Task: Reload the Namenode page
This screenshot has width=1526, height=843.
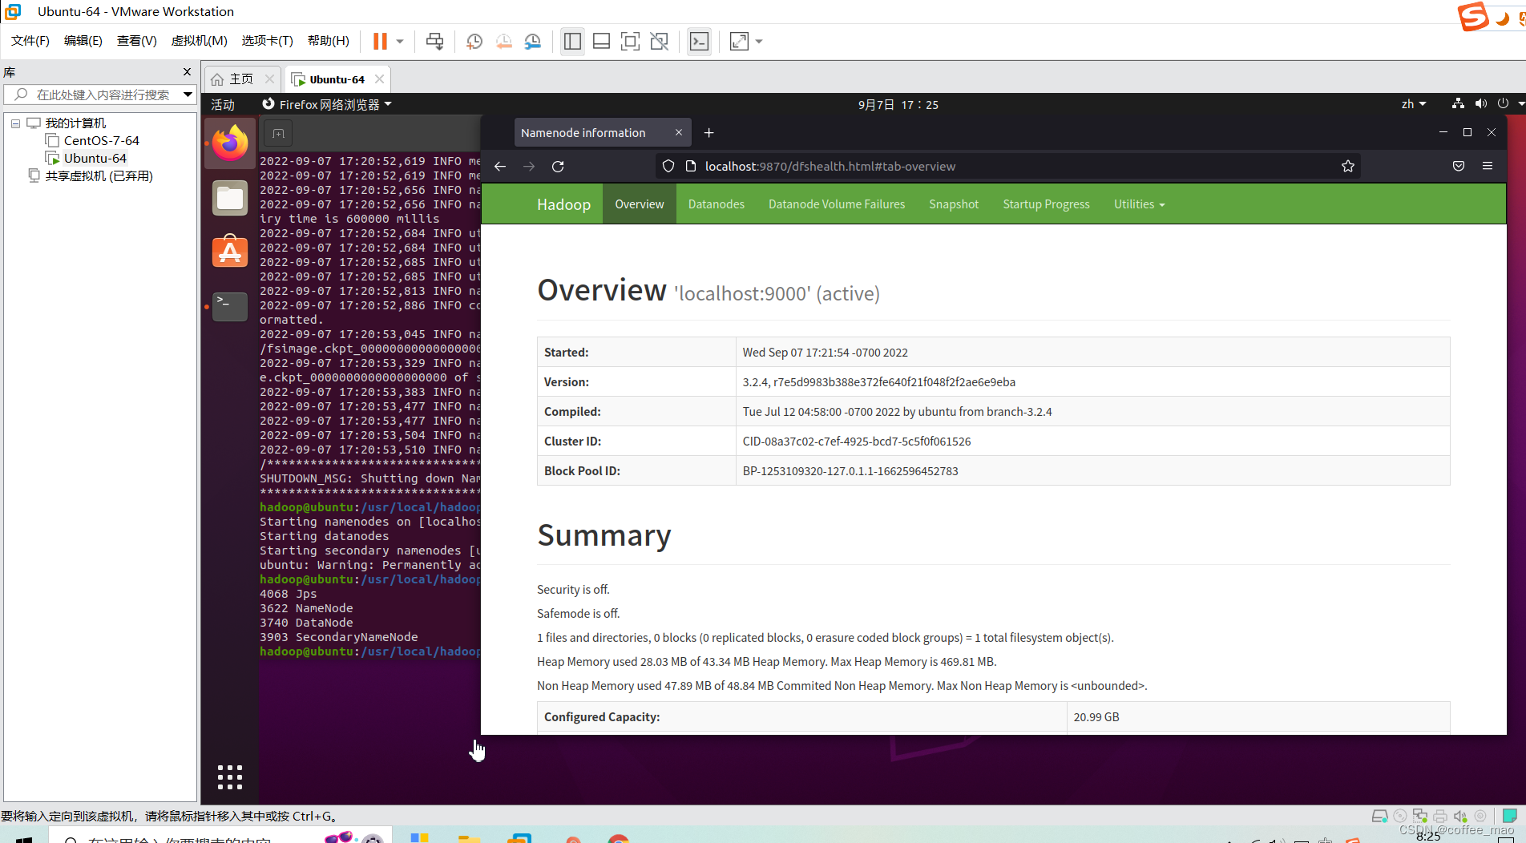Action: 558,167
